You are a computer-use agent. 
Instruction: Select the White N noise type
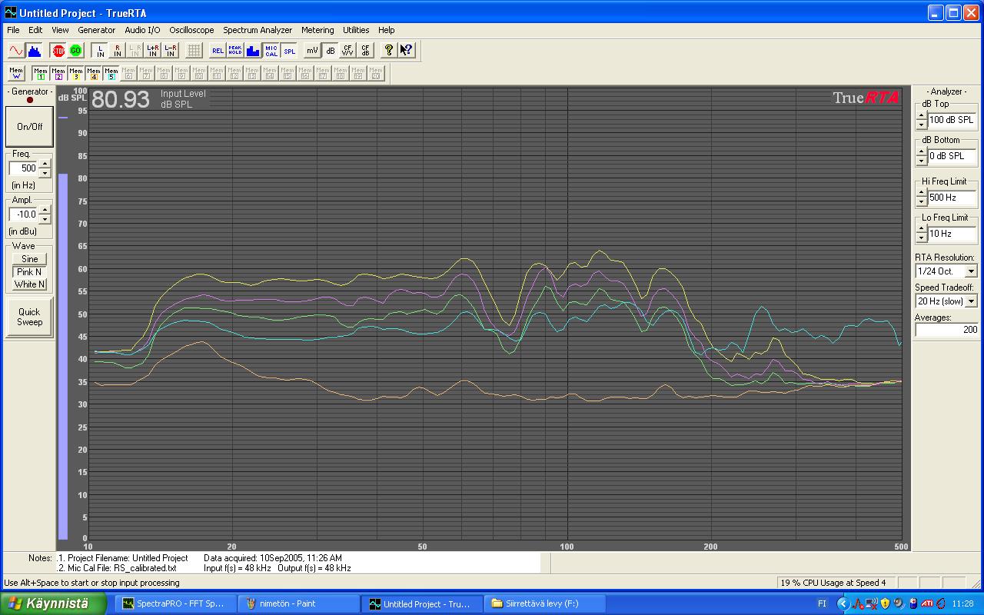click(29, 284)
